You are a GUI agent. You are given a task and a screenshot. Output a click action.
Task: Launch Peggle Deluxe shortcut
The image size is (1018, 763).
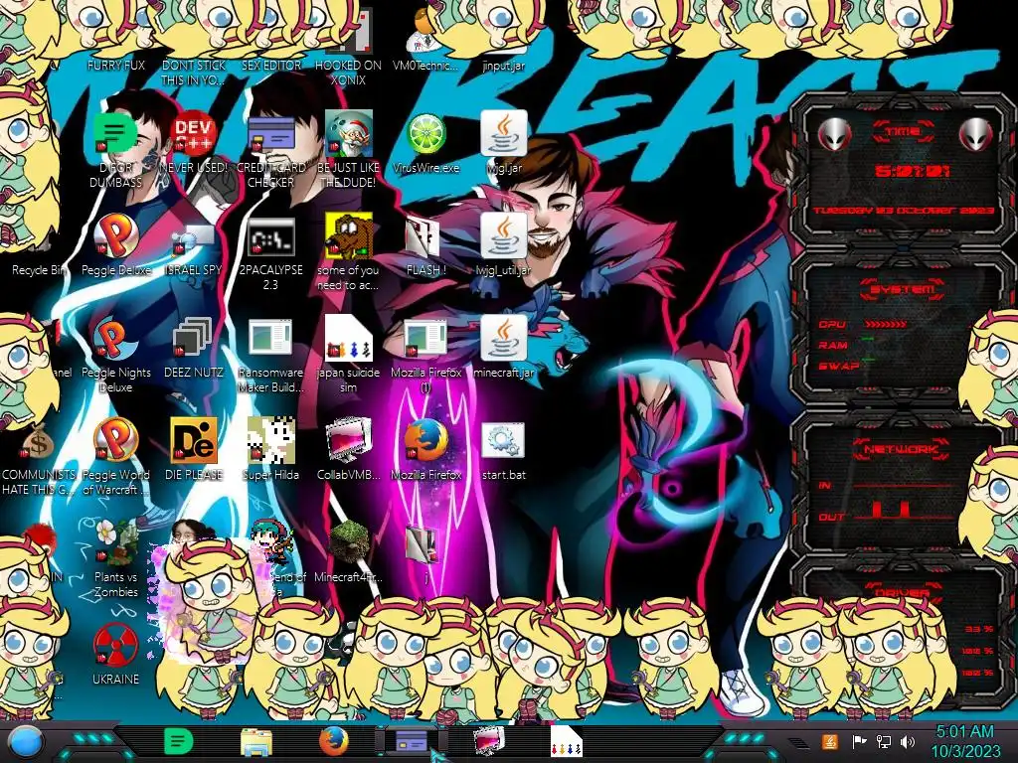pyautogui.click(x=115, y=235)
